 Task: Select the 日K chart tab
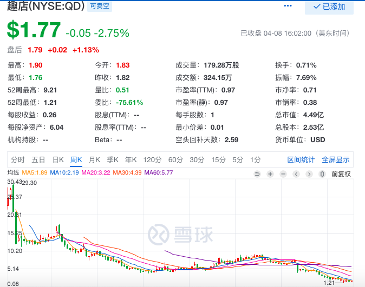coord(58,159)
